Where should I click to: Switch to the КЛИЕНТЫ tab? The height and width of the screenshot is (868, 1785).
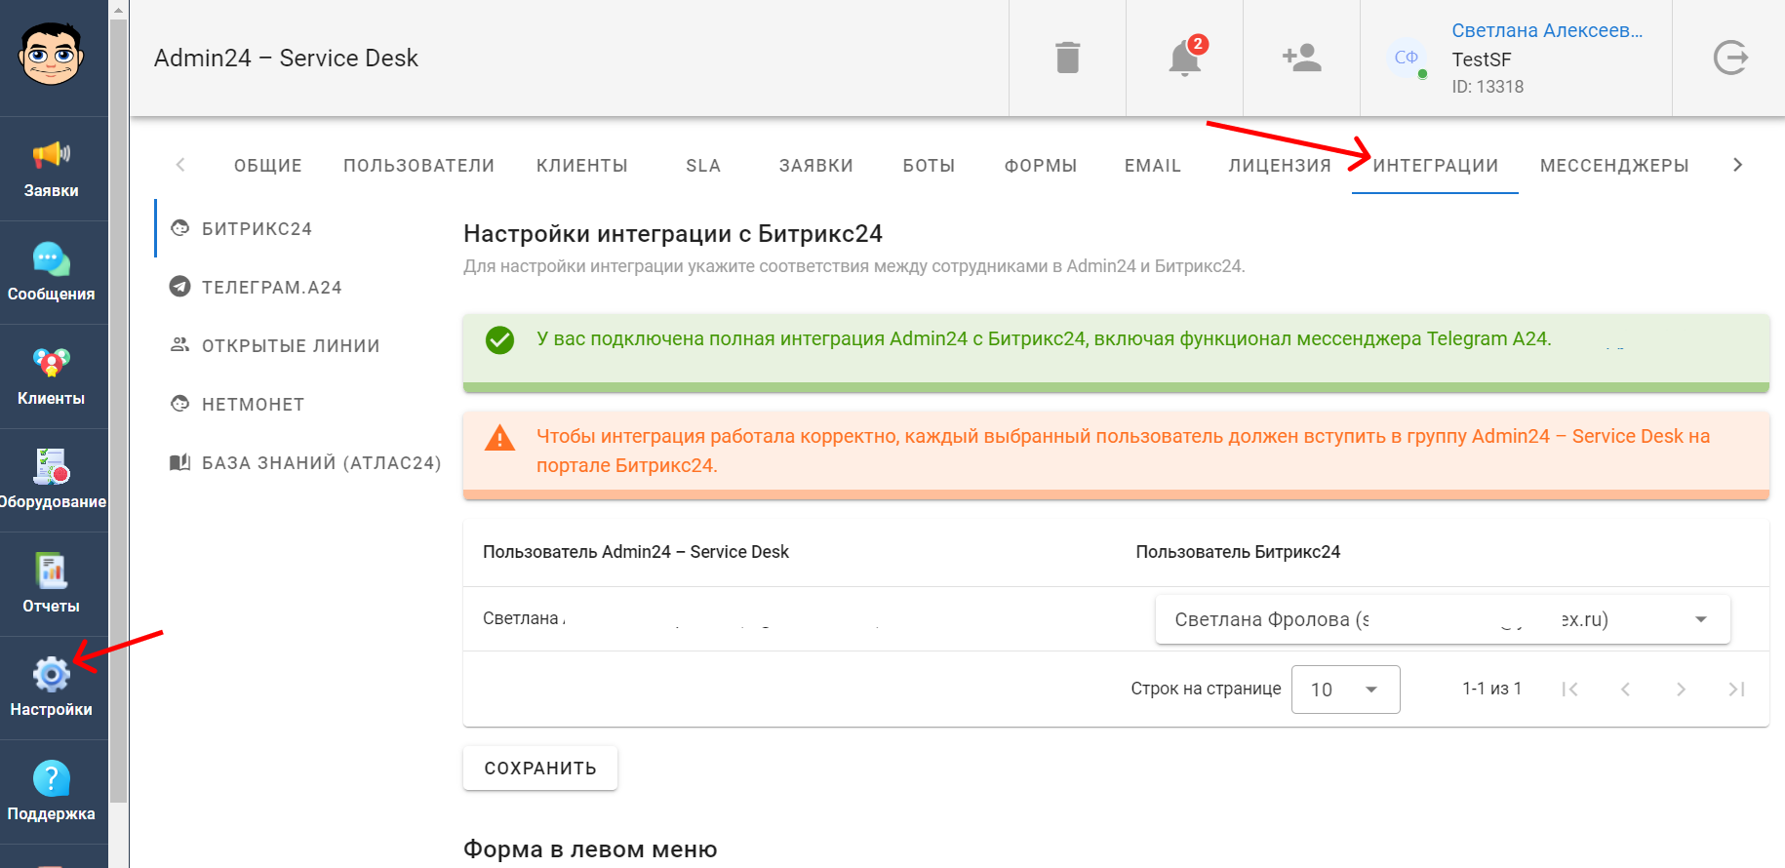pyautogui.click(x=582, y=166)
